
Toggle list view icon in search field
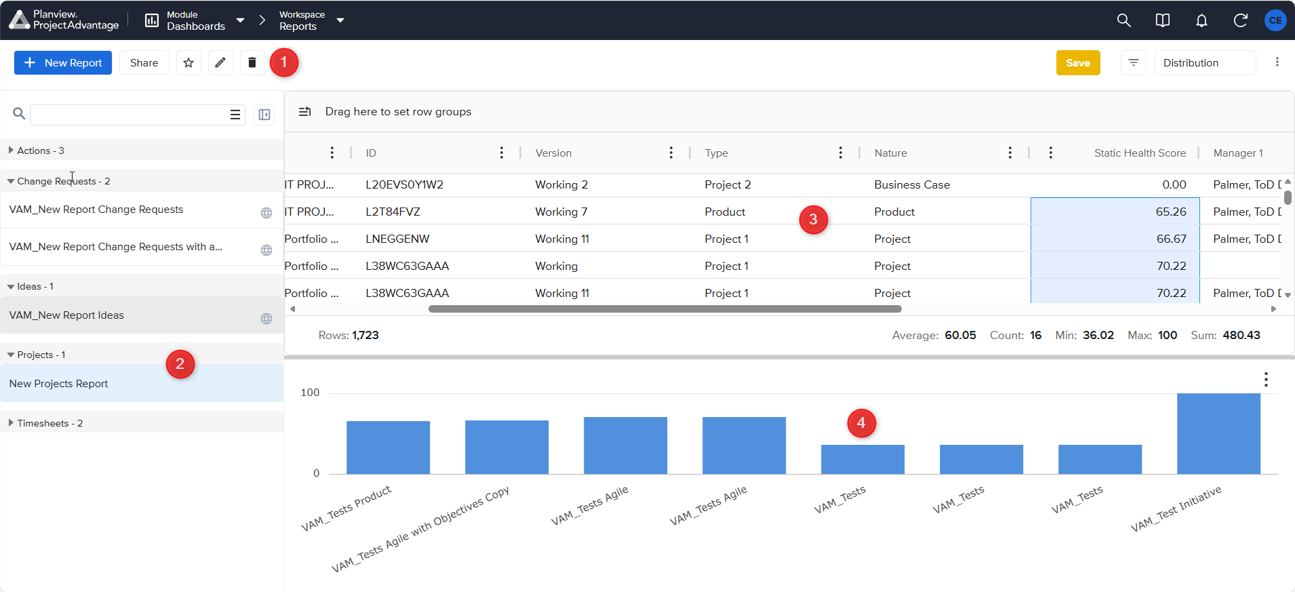coord(235,115)
